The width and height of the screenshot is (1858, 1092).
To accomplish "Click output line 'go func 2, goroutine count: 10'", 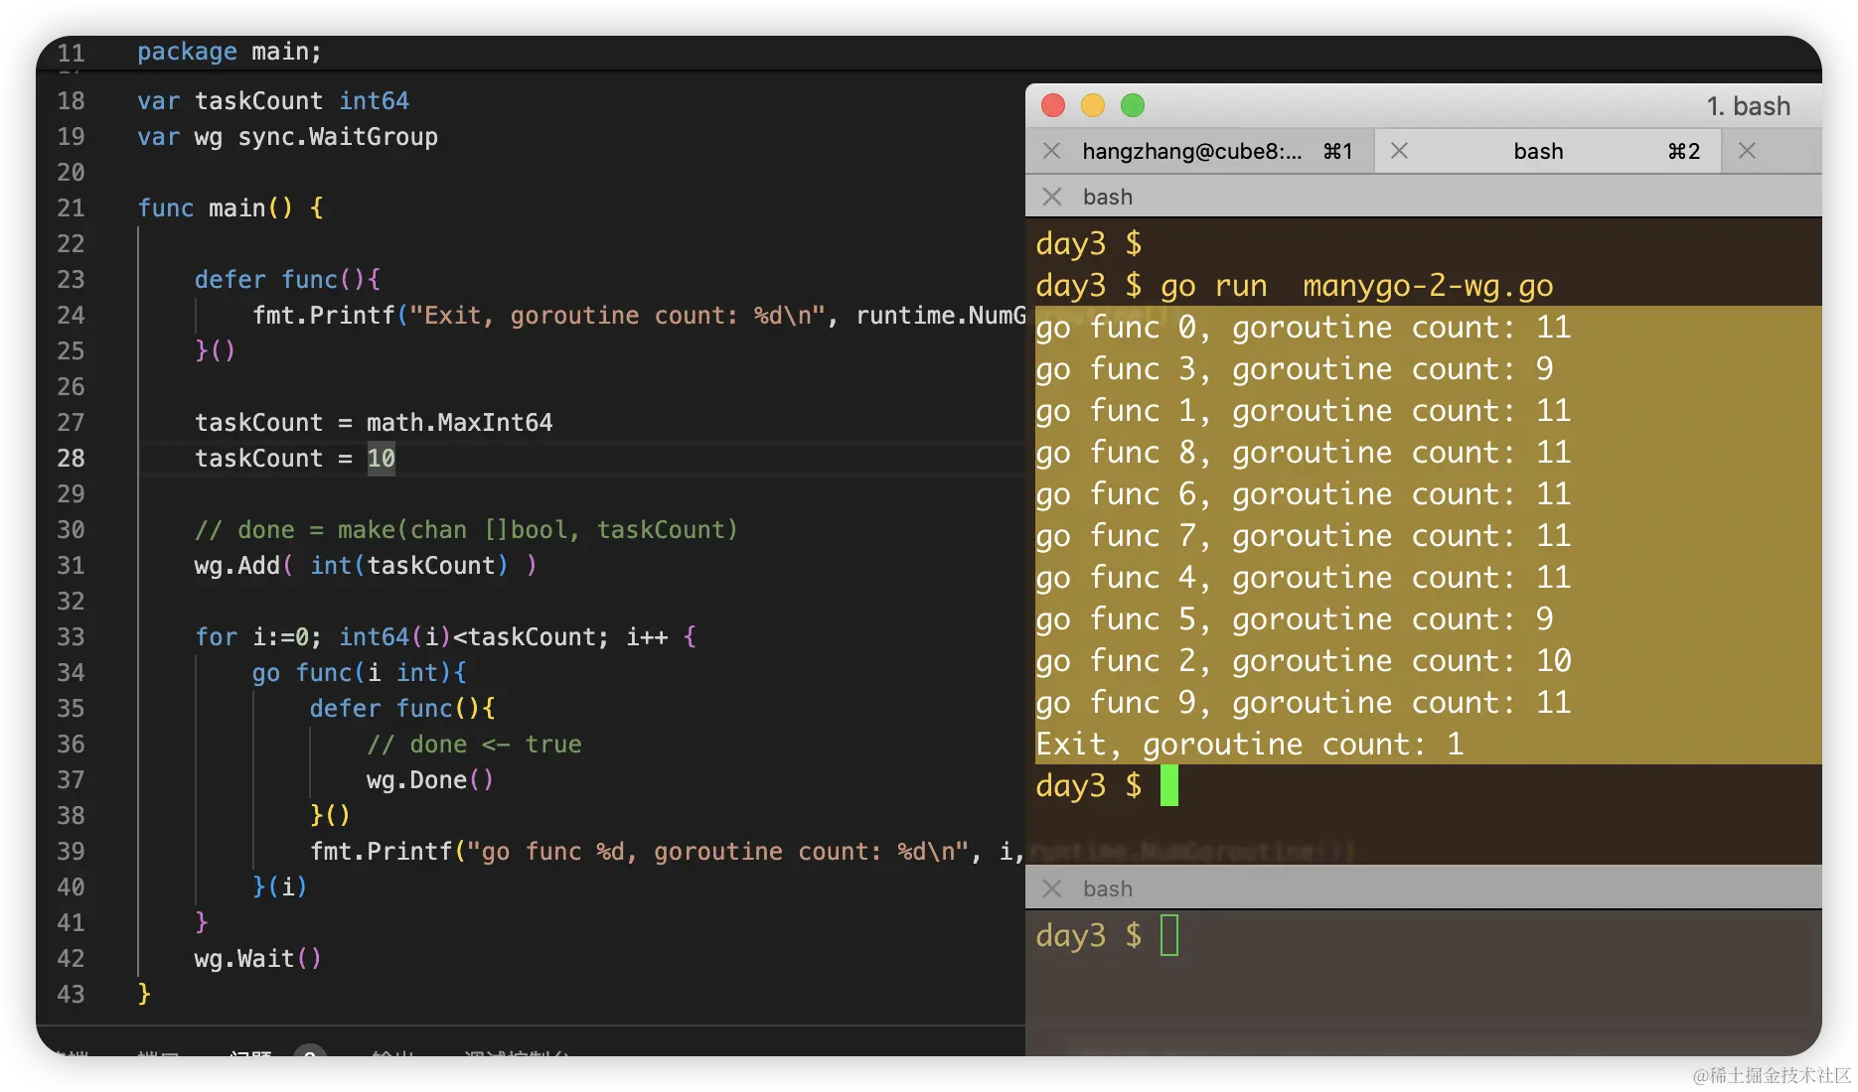I will (1303, 661).
